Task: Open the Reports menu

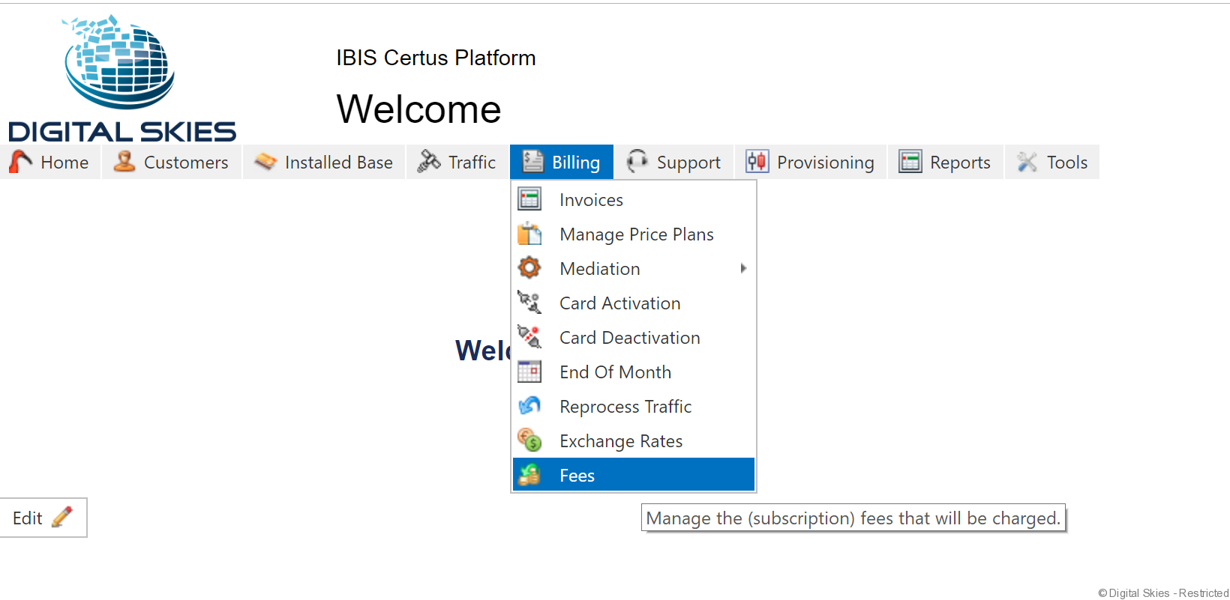Action: pyautogui.click(x=946, y=162)
